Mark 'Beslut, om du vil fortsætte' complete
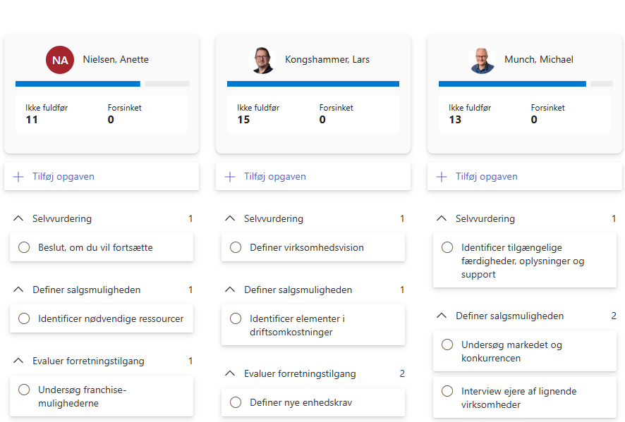The image size is (625, 422). (24, 247)
